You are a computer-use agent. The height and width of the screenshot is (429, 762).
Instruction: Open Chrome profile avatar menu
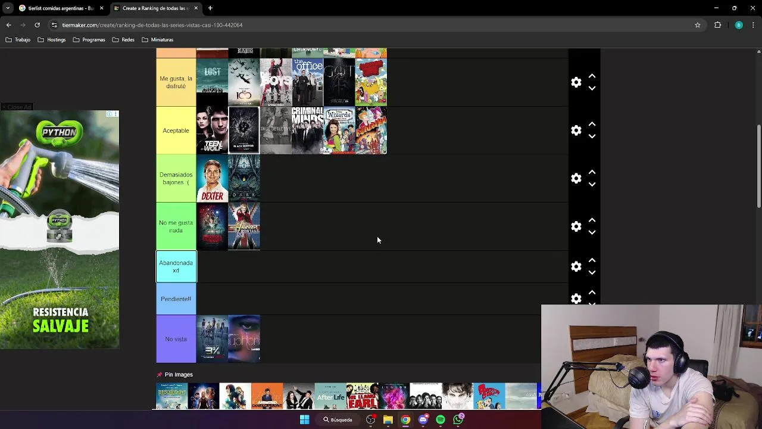pyautogui.click(x=739, y=25)
